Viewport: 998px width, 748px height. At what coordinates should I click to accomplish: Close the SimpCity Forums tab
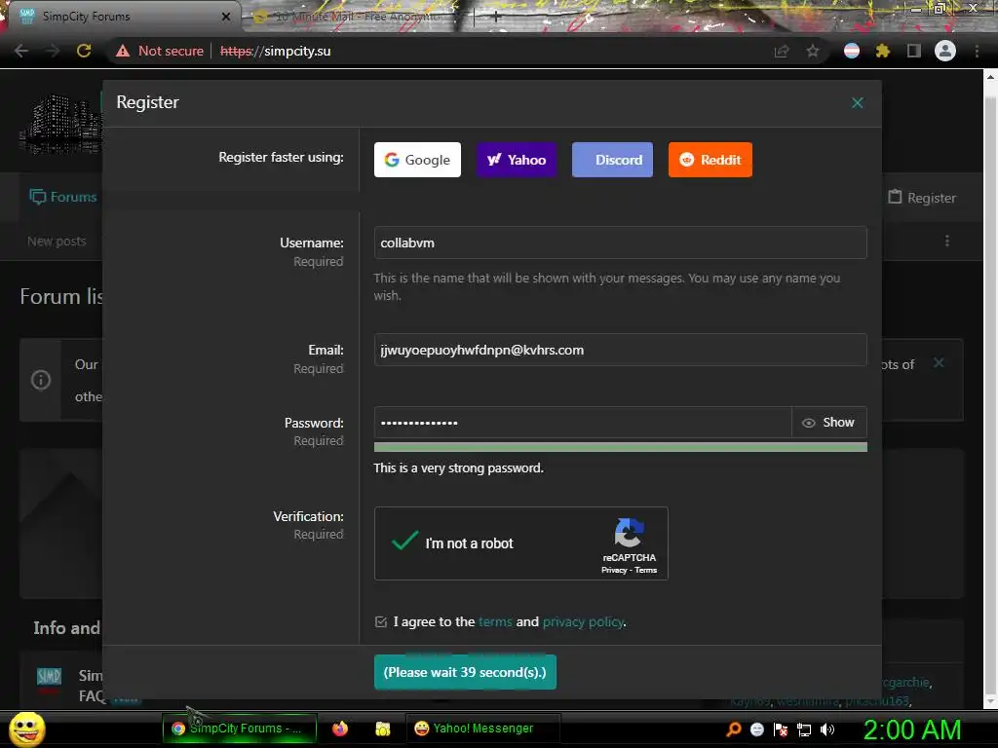point(226,17)
